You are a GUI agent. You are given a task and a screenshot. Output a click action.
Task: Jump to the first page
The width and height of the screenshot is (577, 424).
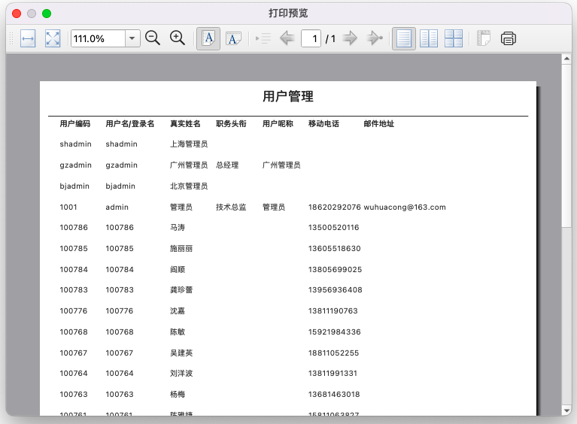pos(263,38)
